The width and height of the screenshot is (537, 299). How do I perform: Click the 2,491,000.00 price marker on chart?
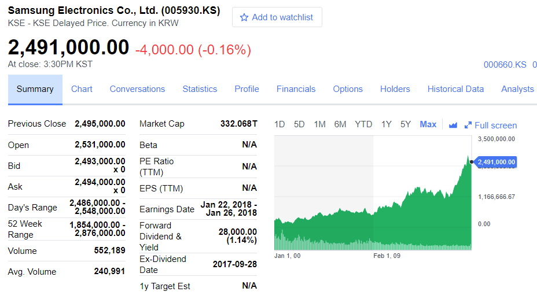(496, 162)
